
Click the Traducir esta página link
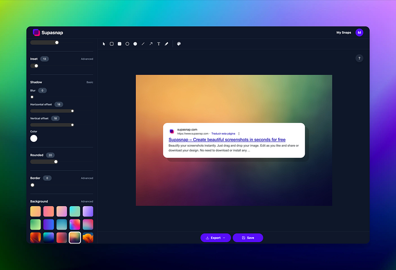coord(223,134)
